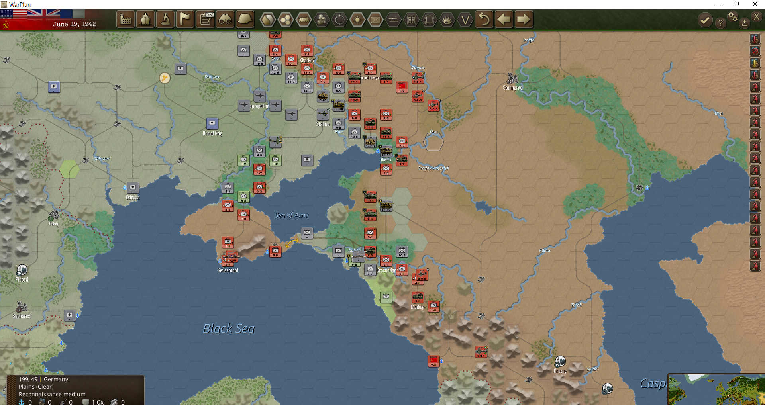Open the reports notepad with envelope
Viewport: 765px width, 405px height.
206,19
